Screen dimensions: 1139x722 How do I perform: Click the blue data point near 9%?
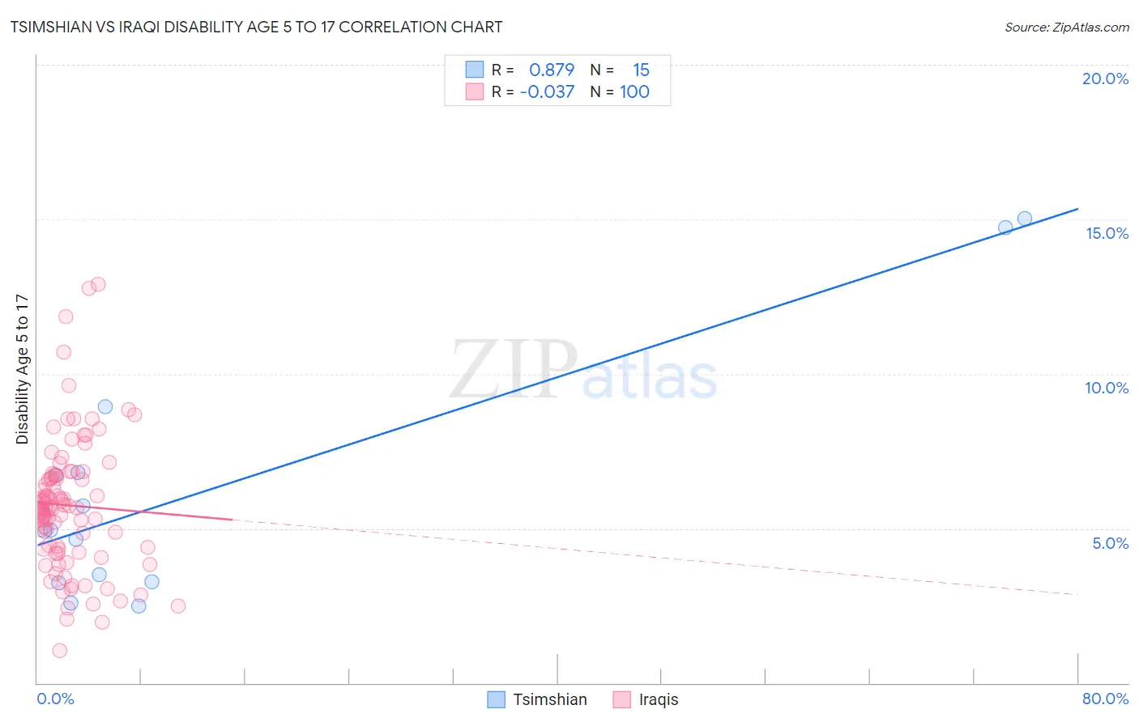tap(105, 406)
